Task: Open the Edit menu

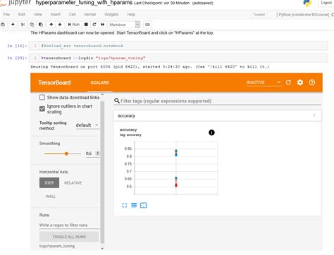Action: pyautogui.click(x=22, y=14)
